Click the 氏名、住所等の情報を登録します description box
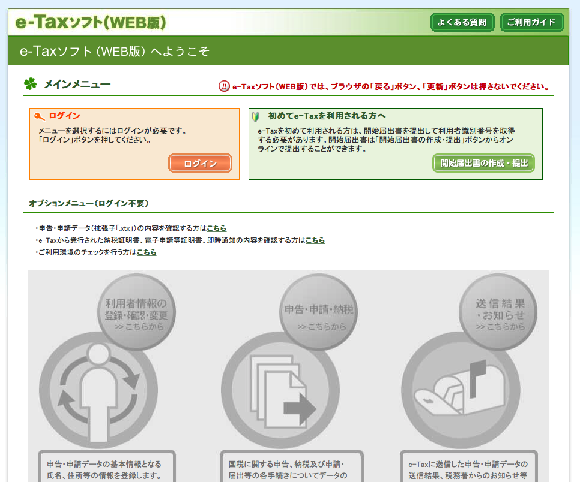The height and width of the screenshot is (482, 580). click(x=107, y=466)
